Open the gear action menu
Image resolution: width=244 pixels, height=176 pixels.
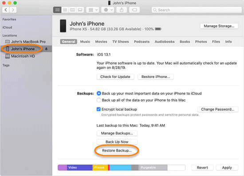(x=108, y=10)
